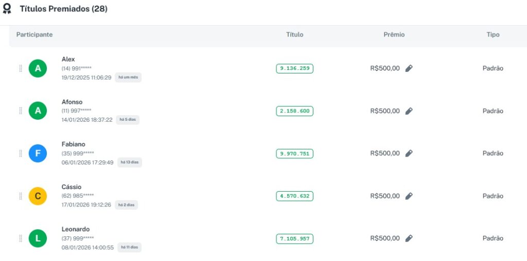
Task: Click the drag handle beside Alex
Action: (21, 68)
